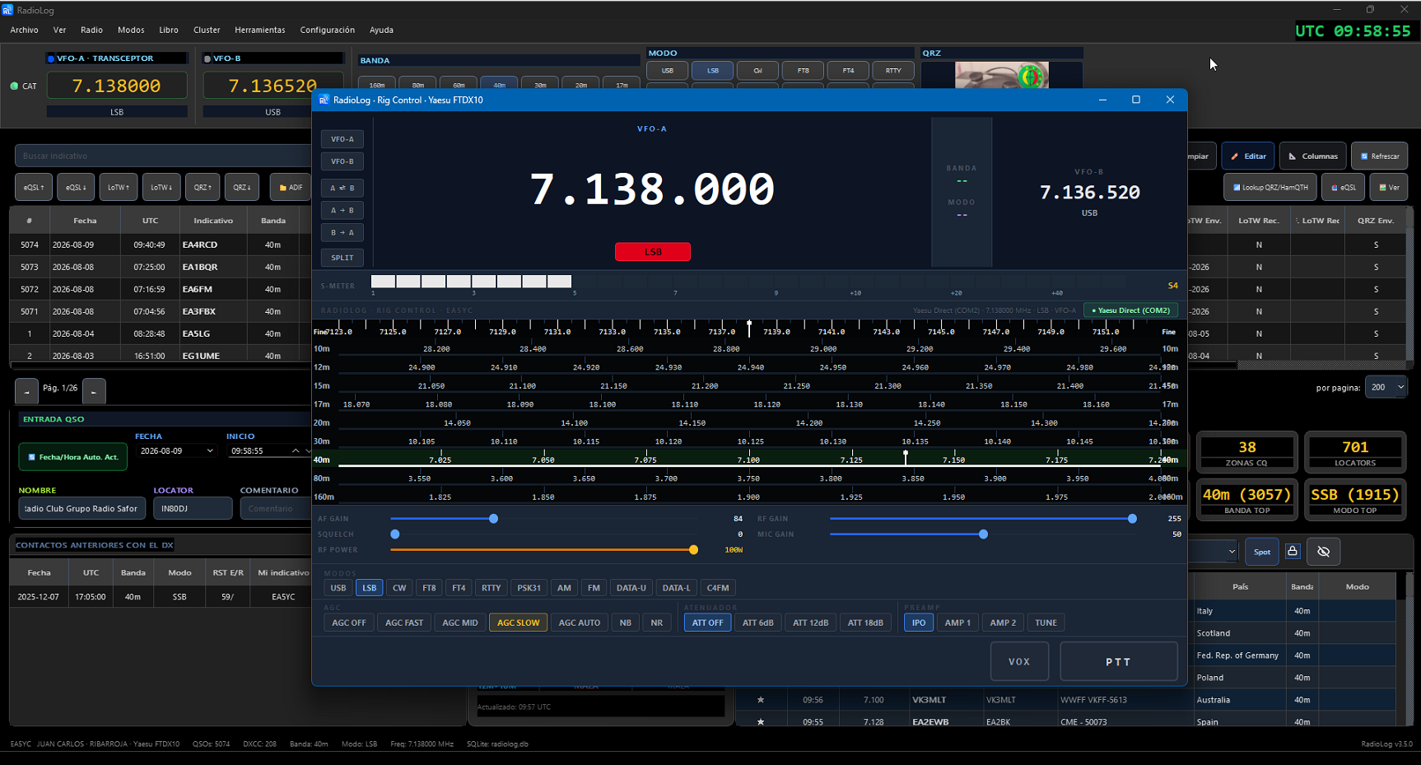Open the Archivo menu
Image resolution: width=1421 pixels, height=765 pixels.
coord(25,30)
